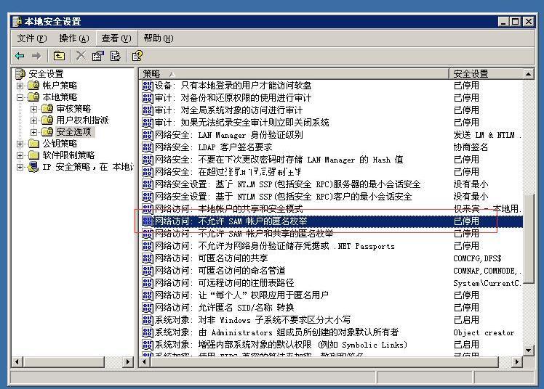Screen dimensions: 544x389
Task: Expand the 帐户策略 tree node
Action: click(20, 86)
